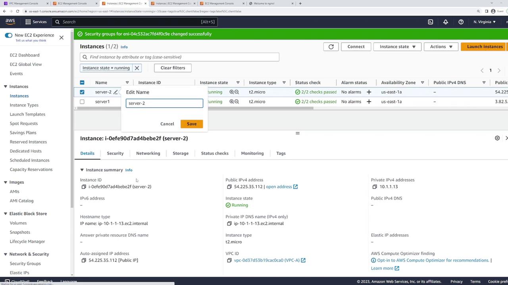This screenshot has width=508, height=285.
Task: Open the Status checks tab
Action: pyautogui.click(x=215, y=154)
